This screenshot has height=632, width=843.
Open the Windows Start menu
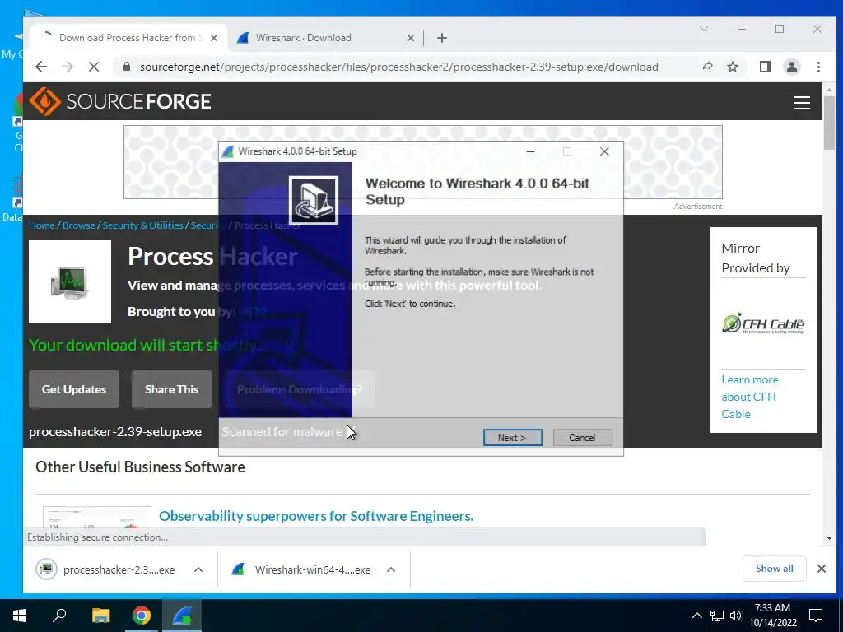[20, 616]
